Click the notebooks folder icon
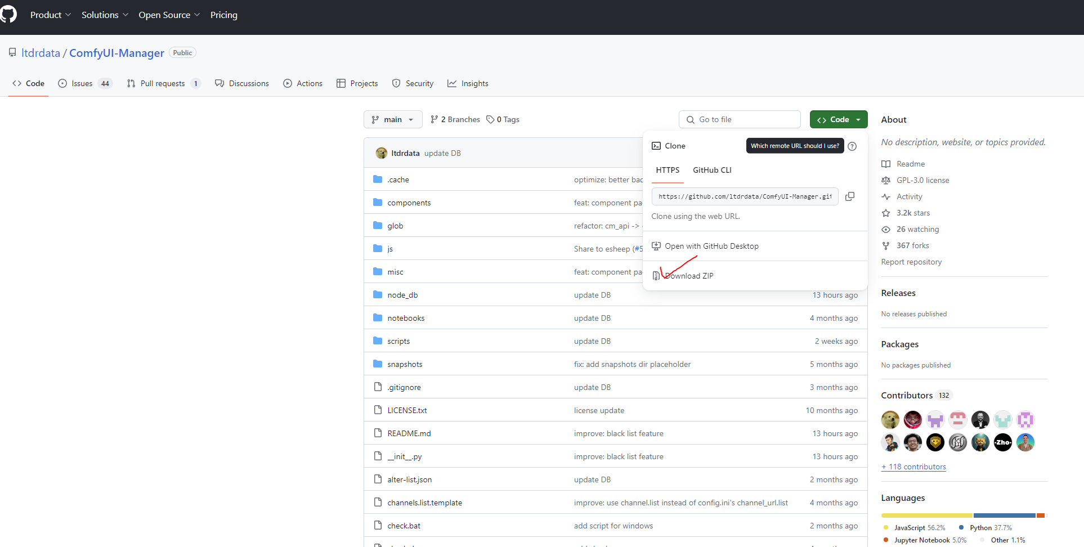The height and width of the screenshot is (547, 1084). (x=378, y=318)
